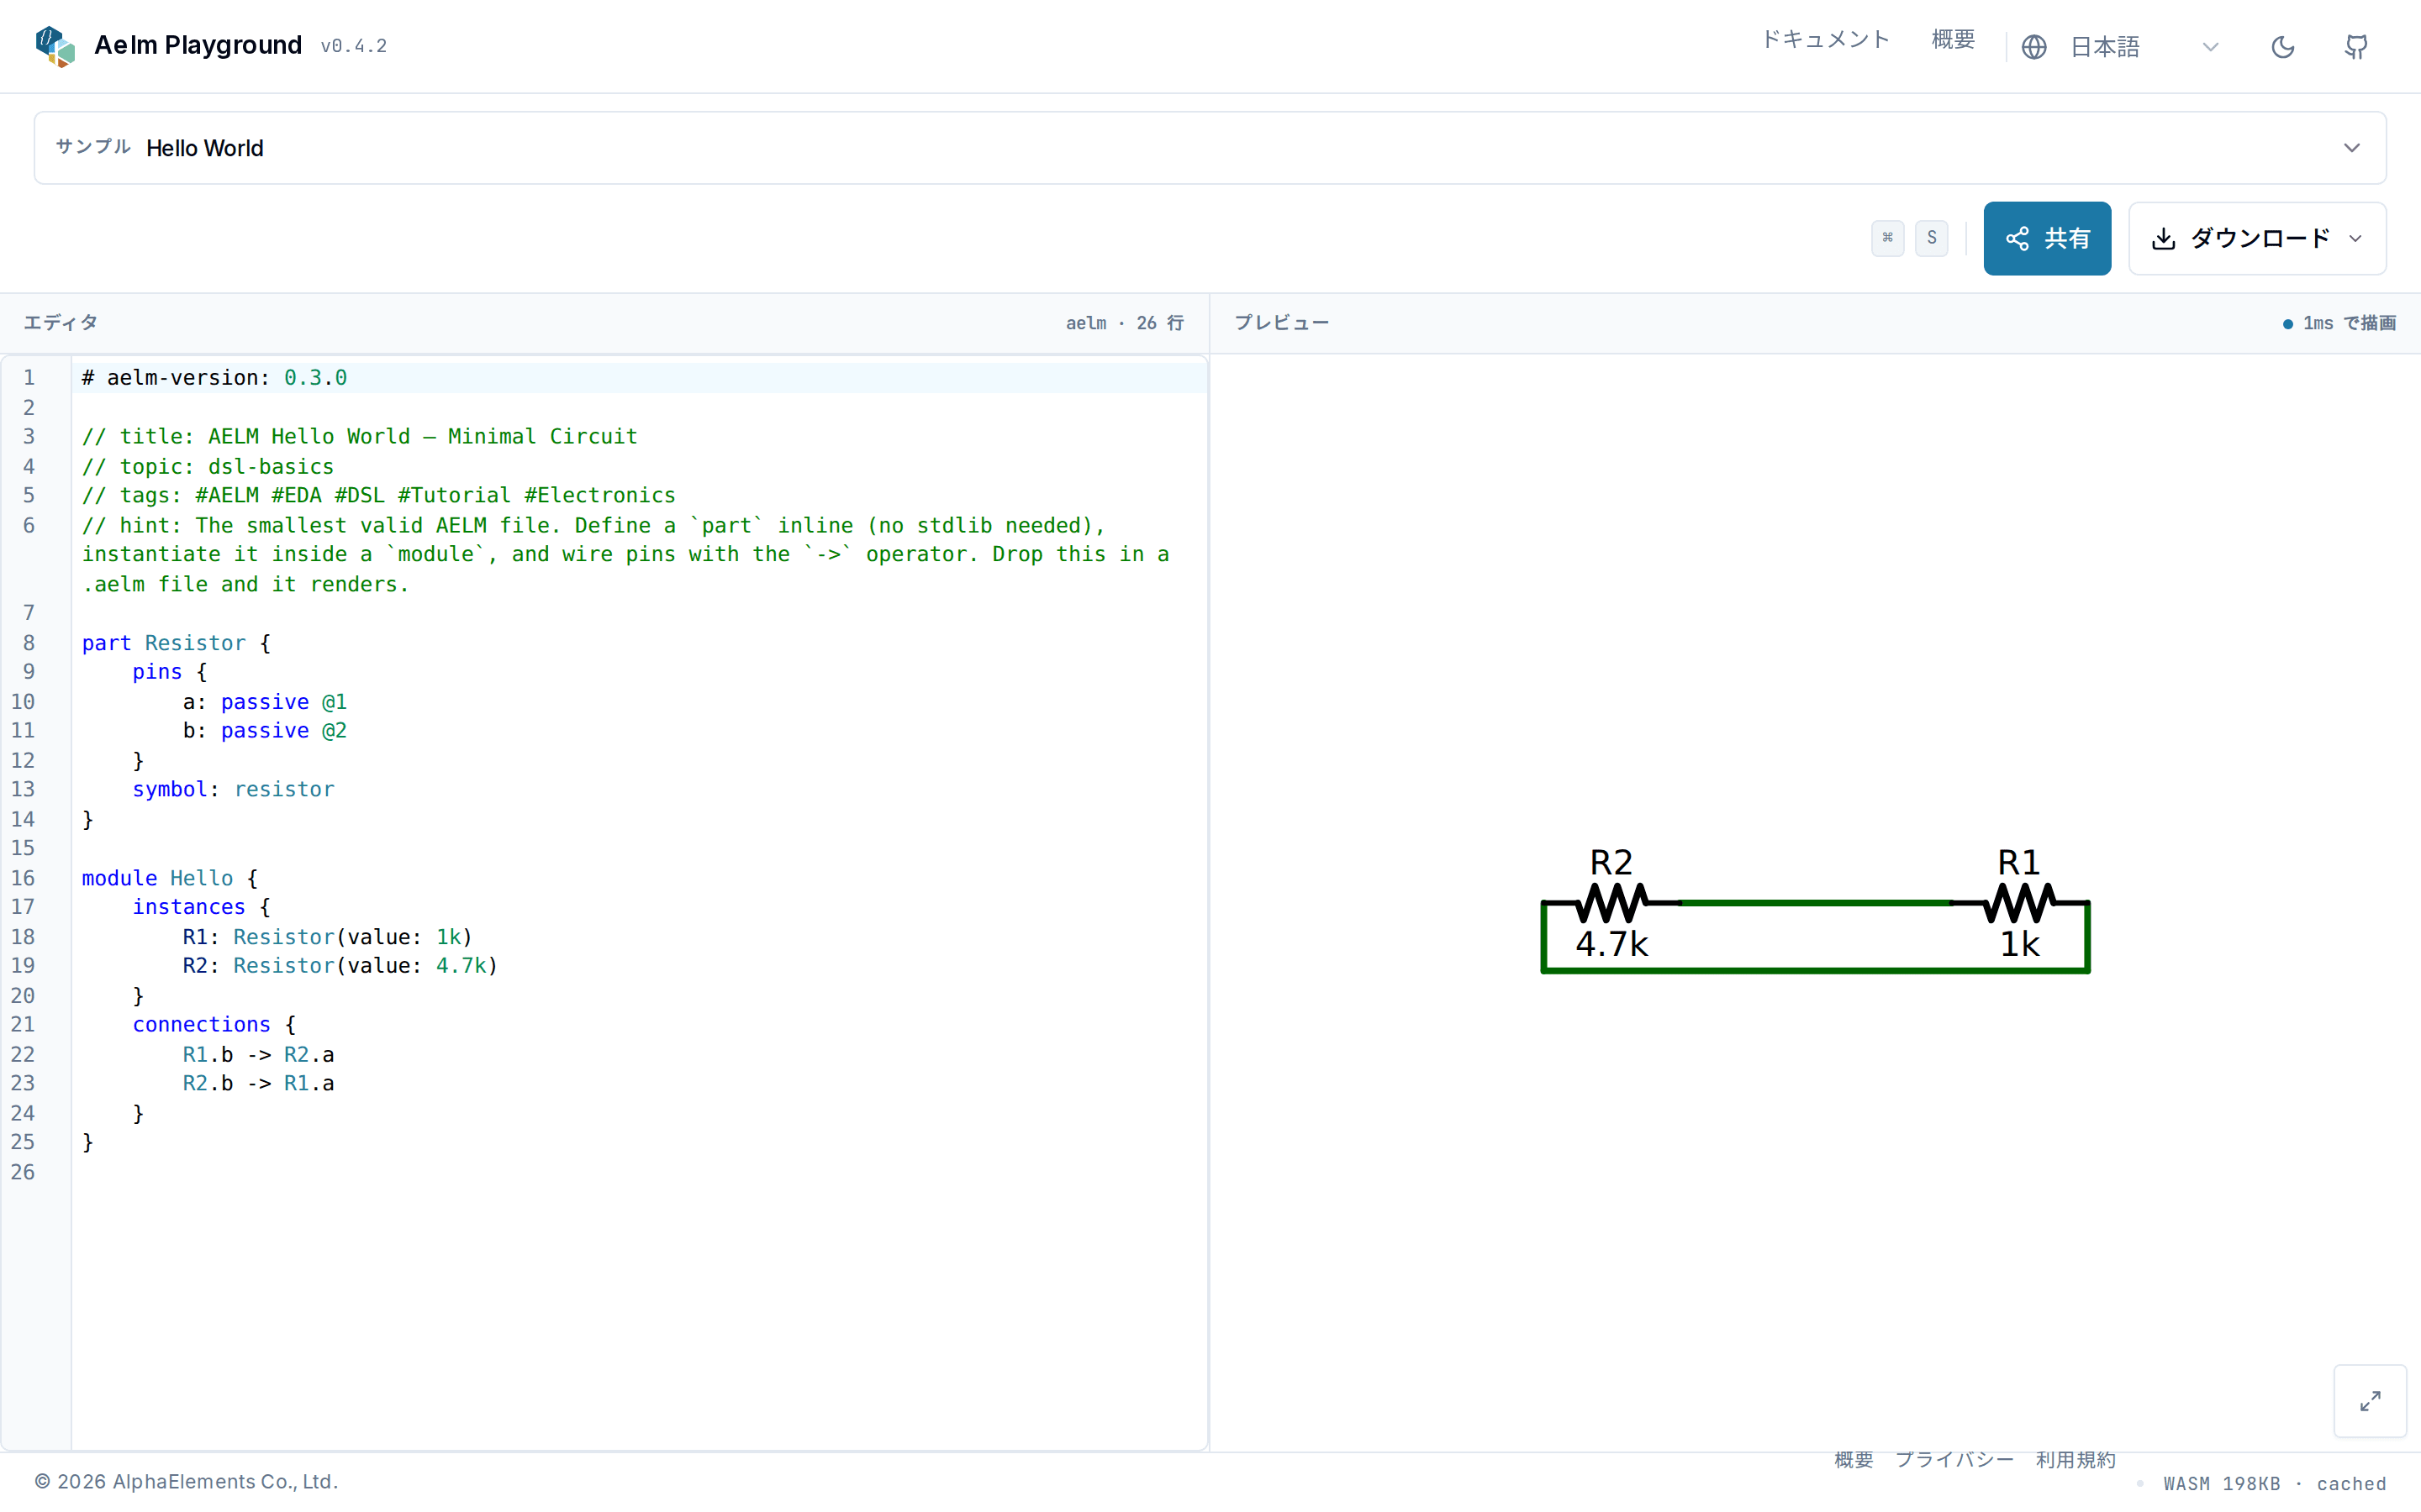Click the '1ms で描画' render status
Image resolution: width=2421 pixels, height=1512 pixels.
pyautogui.click(x=2339, y=323)
